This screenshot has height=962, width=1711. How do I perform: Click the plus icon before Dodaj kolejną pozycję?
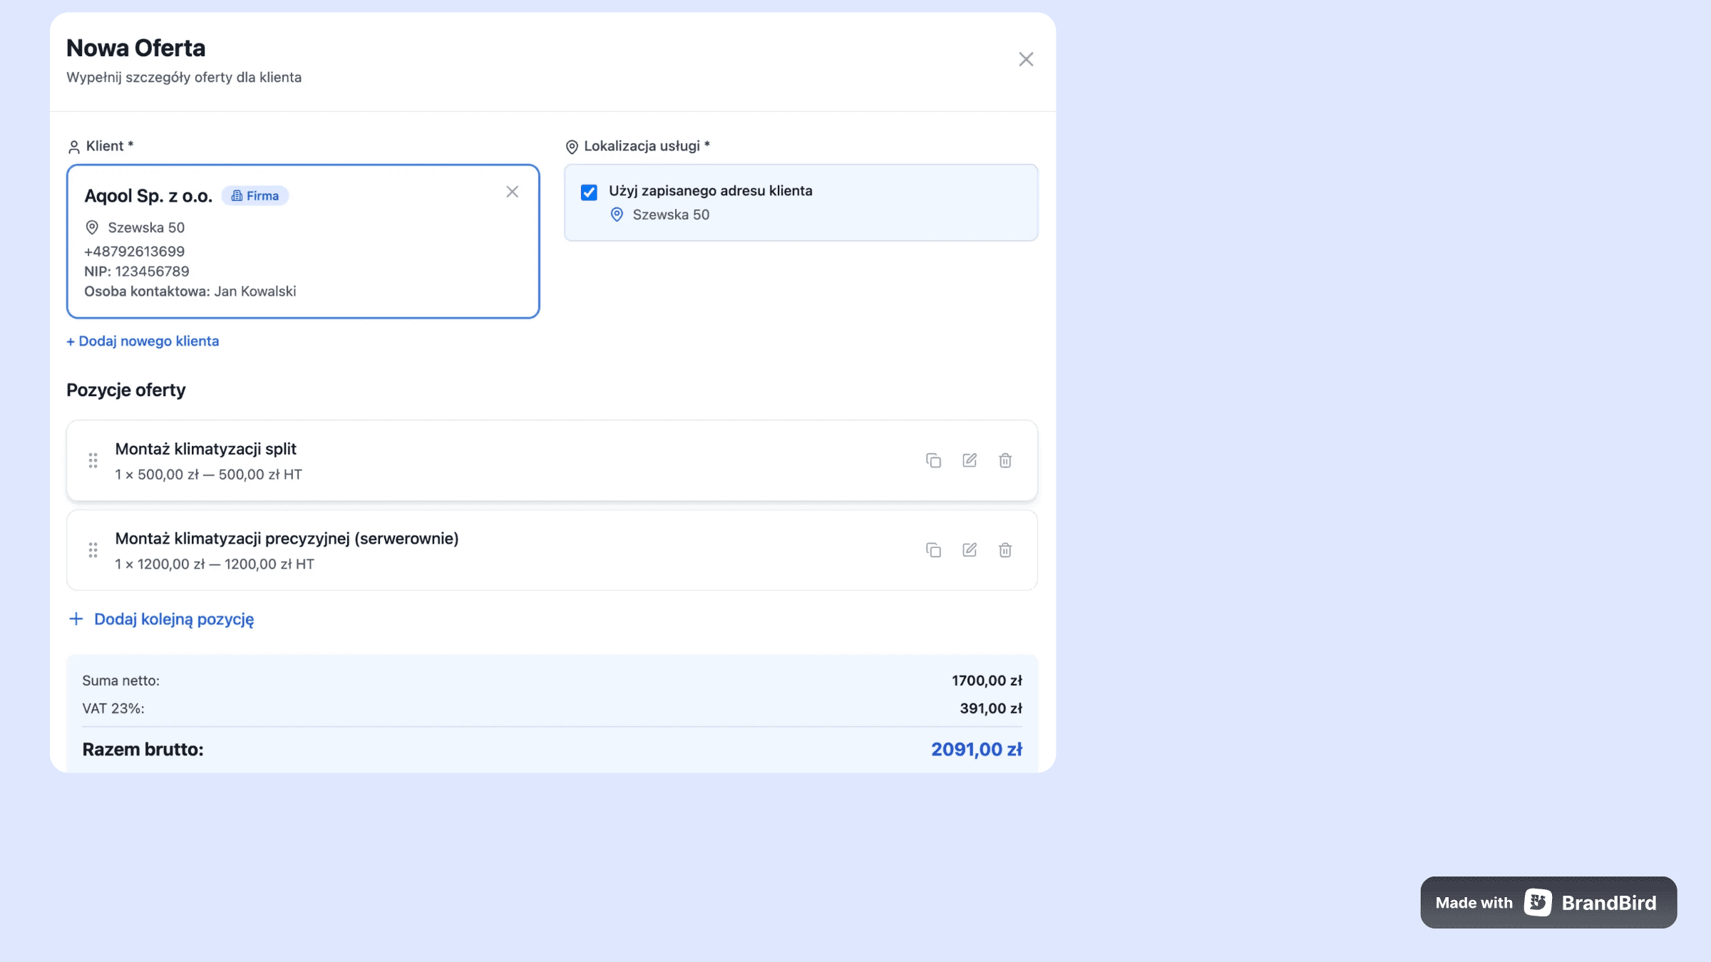click(x=76, y=619)
